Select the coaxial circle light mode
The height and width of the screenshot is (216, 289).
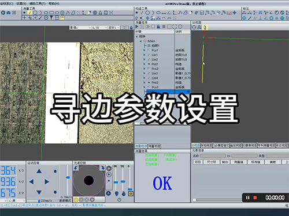pyautogui.click(x=109, y=175)
